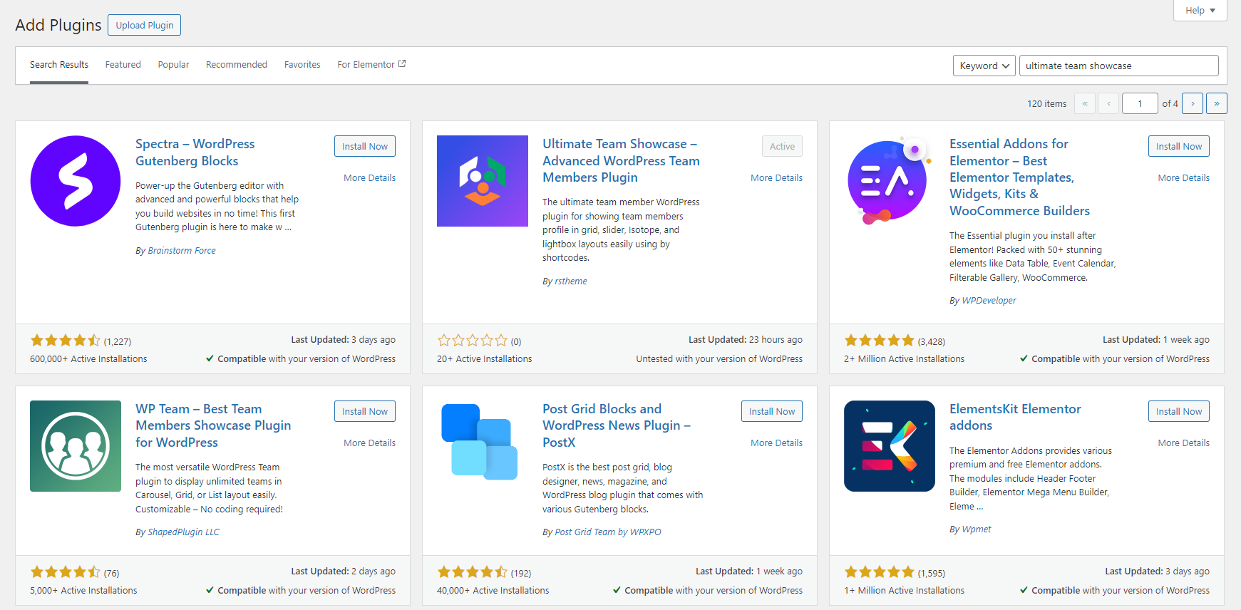Click the Essential Addons EA logo icon
Viewport: 1241px width, 610px height.
[x=890, y=181]
